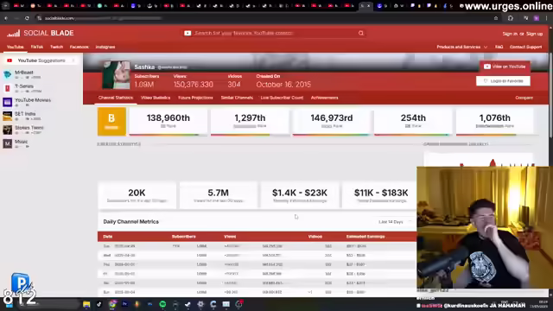This screenshot has width=553, height=311.
Task: Expand the Products and Services menu
Action: (x=461, y=47)
